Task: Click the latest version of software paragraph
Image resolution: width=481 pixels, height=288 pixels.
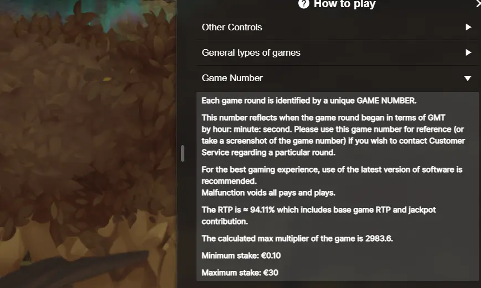Action: pyautogui.click(x=332, y=175)
